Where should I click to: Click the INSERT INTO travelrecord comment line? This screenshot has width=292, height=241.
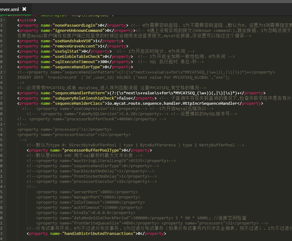[124, 77]
